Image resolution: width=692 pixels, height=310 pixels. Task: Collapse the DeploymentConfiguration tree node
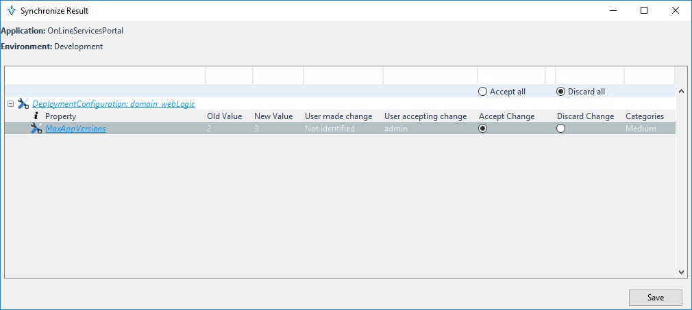coord(10,104)
